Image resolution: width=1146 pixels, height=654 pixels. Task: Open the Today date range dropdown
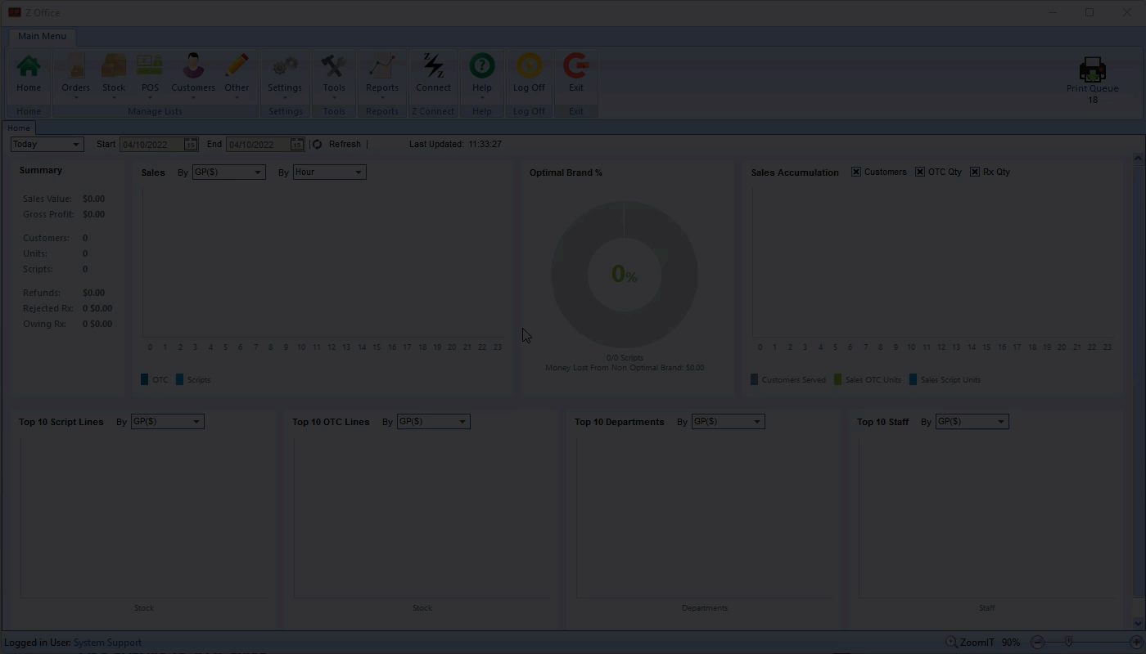(47, 145)
